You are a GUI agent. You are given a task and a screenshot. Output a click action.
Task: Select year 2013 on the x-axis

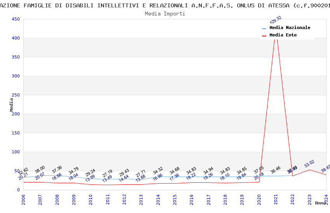tap(141, 199)
